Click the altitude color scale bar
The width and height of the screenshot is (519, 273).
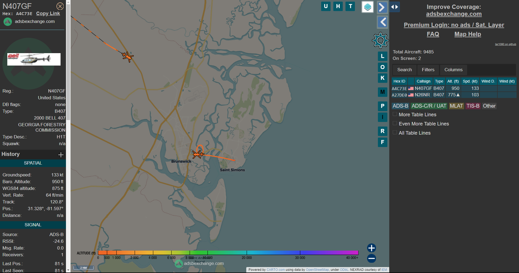pos(228,253)
